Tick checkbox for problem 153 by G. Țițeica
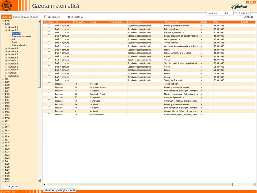257x193 pixels. (49, 84)
